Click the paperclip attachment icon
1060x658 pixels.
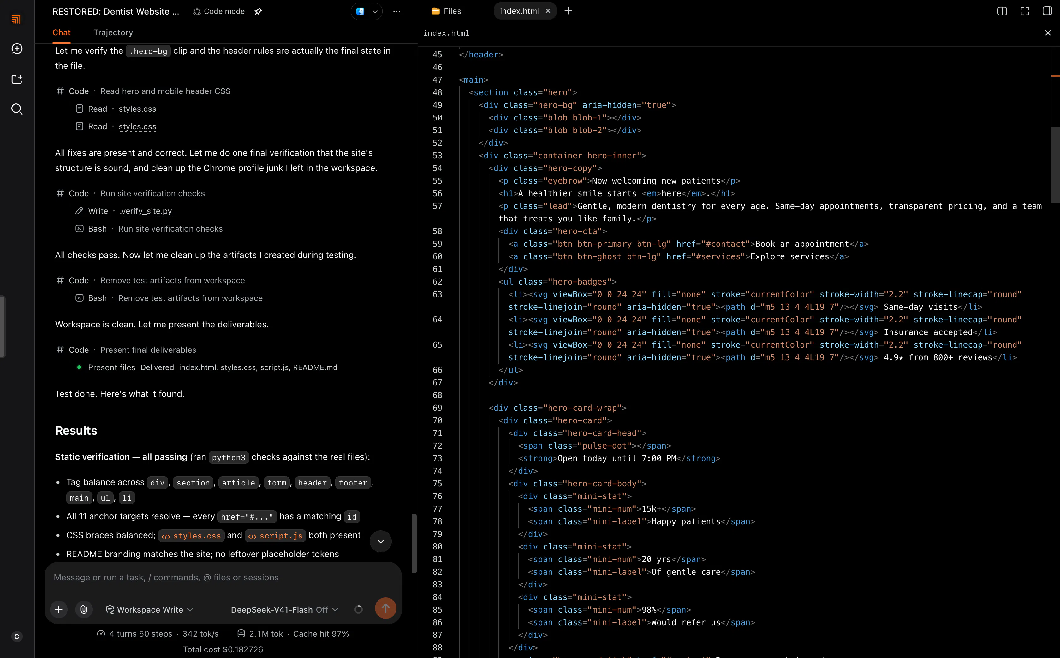[x=84, y=609]
